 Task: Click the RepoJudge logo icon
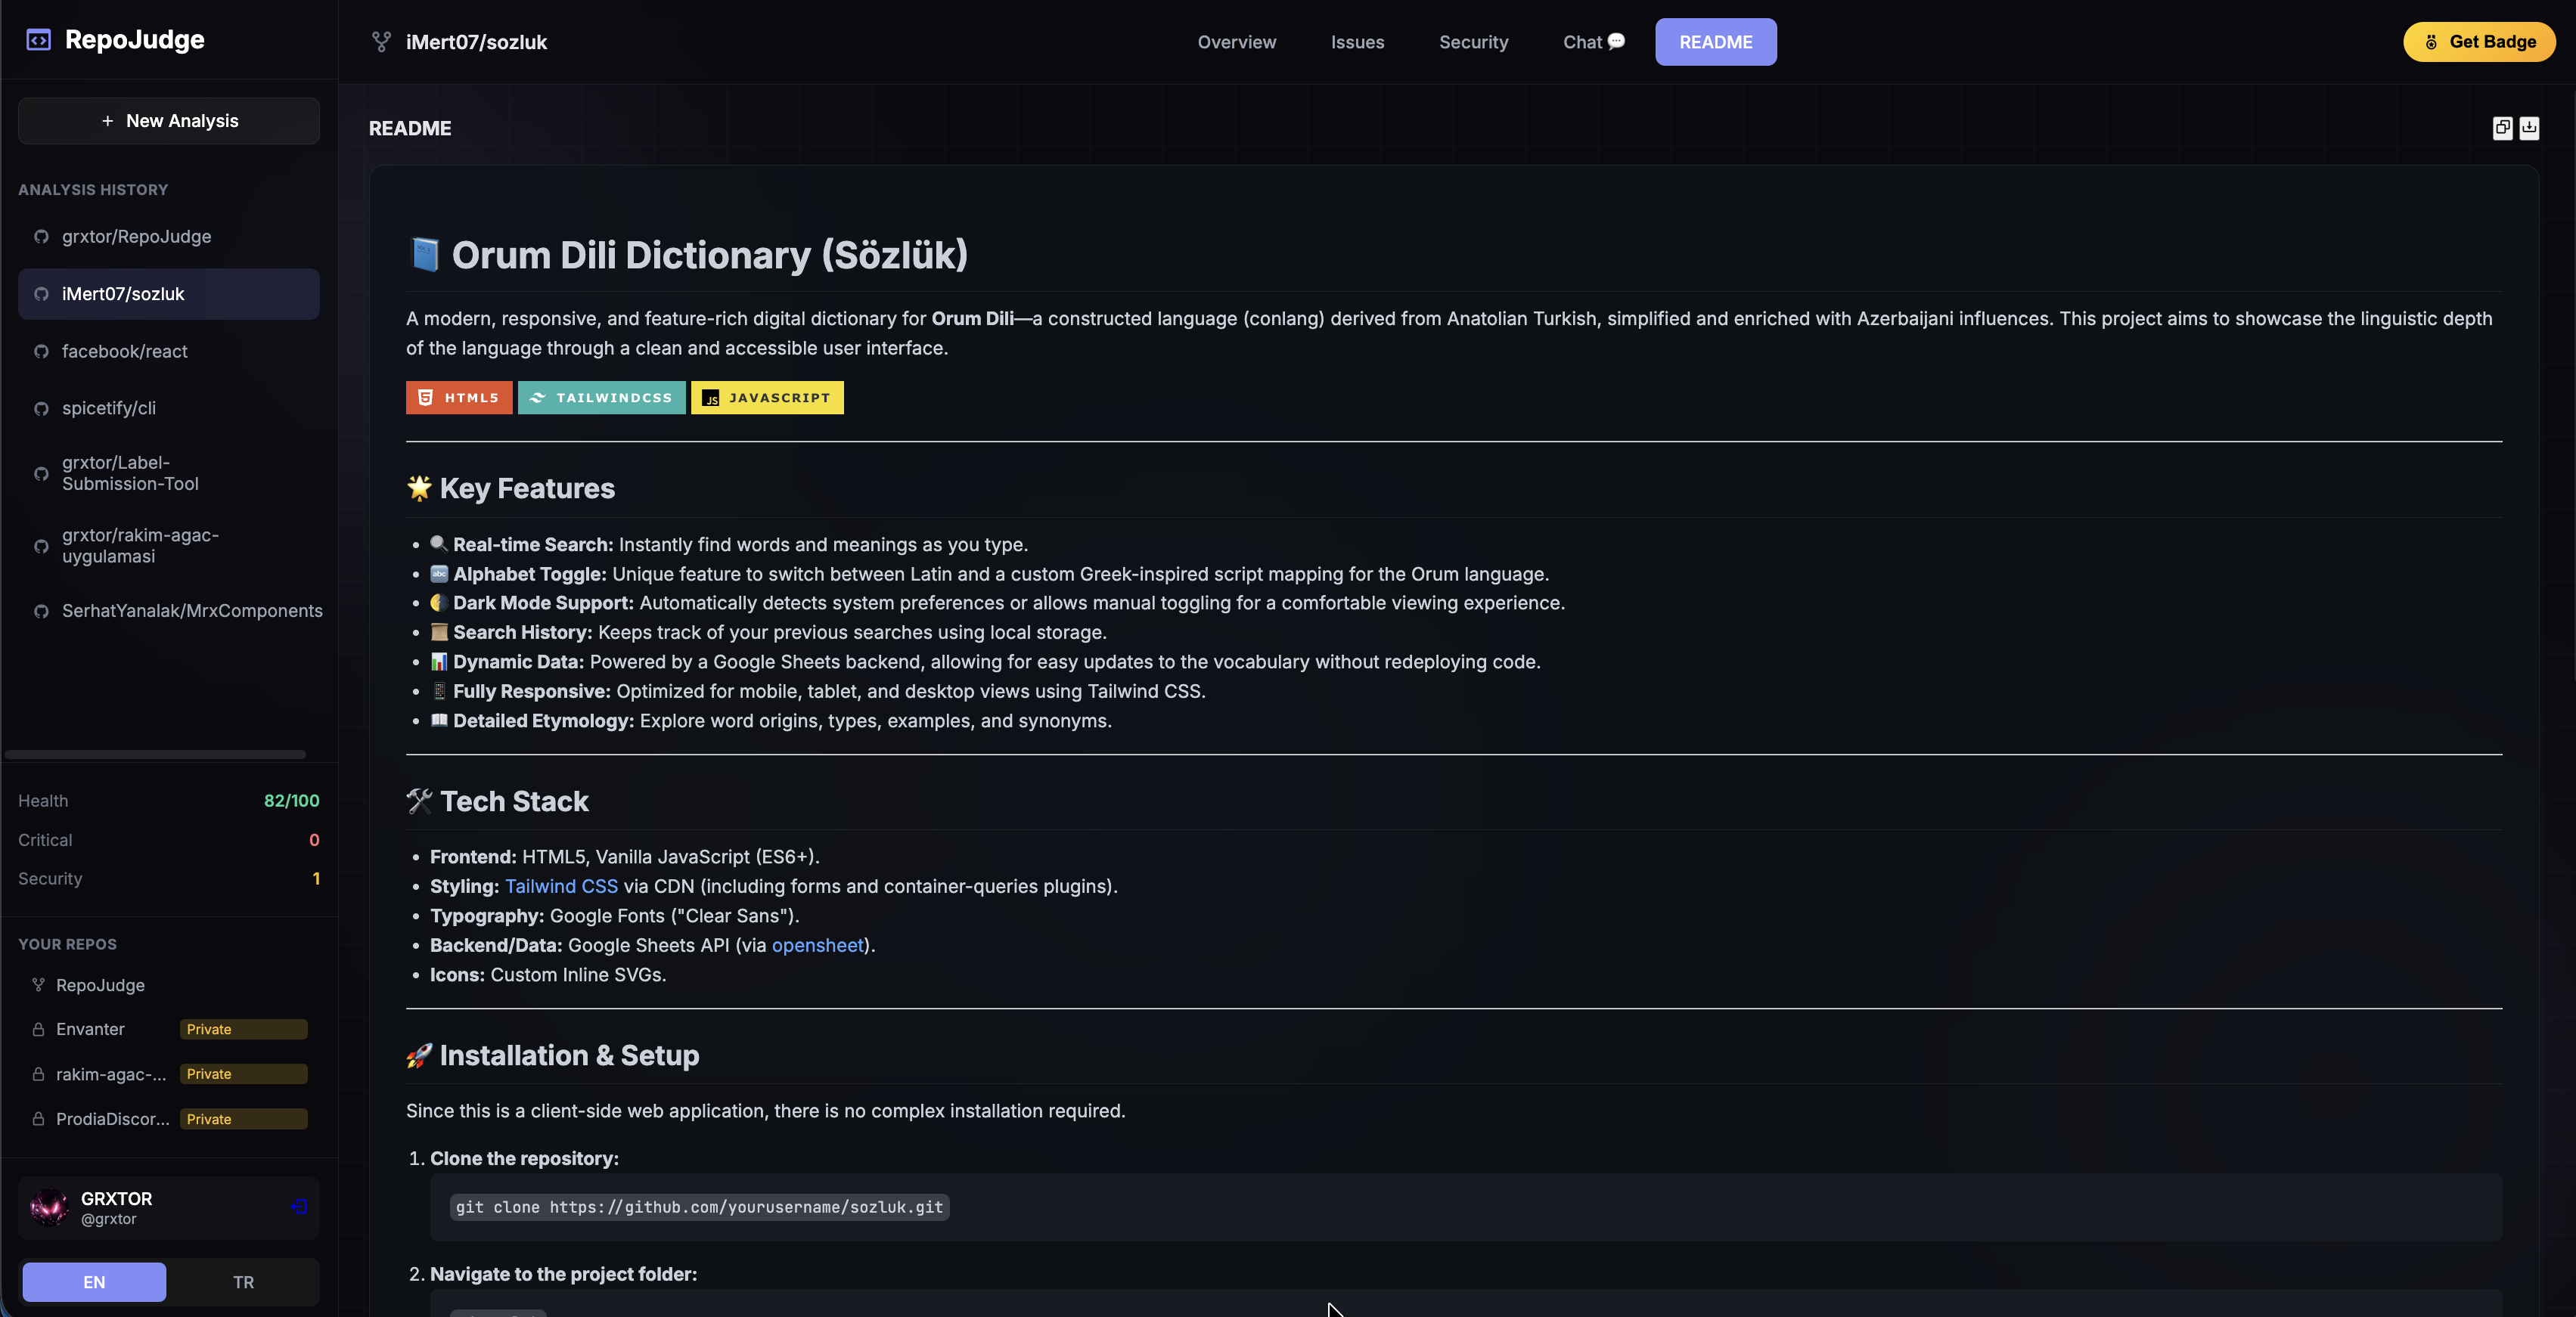click(x=38, y=40)
